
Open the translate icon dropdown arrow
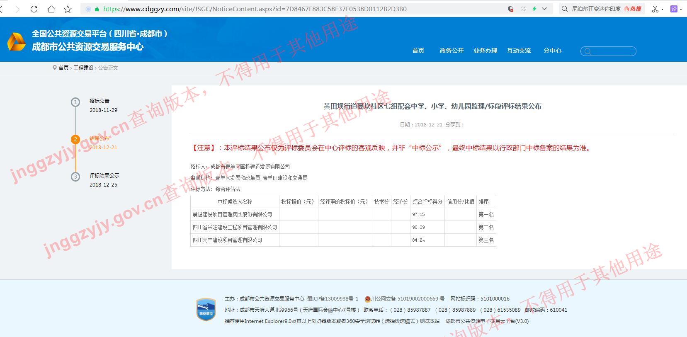681,9
